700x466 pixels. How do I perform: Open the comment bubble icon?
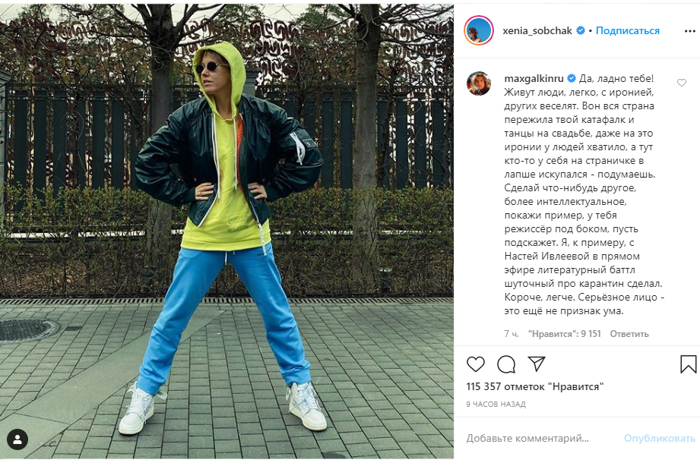(506, 364)
